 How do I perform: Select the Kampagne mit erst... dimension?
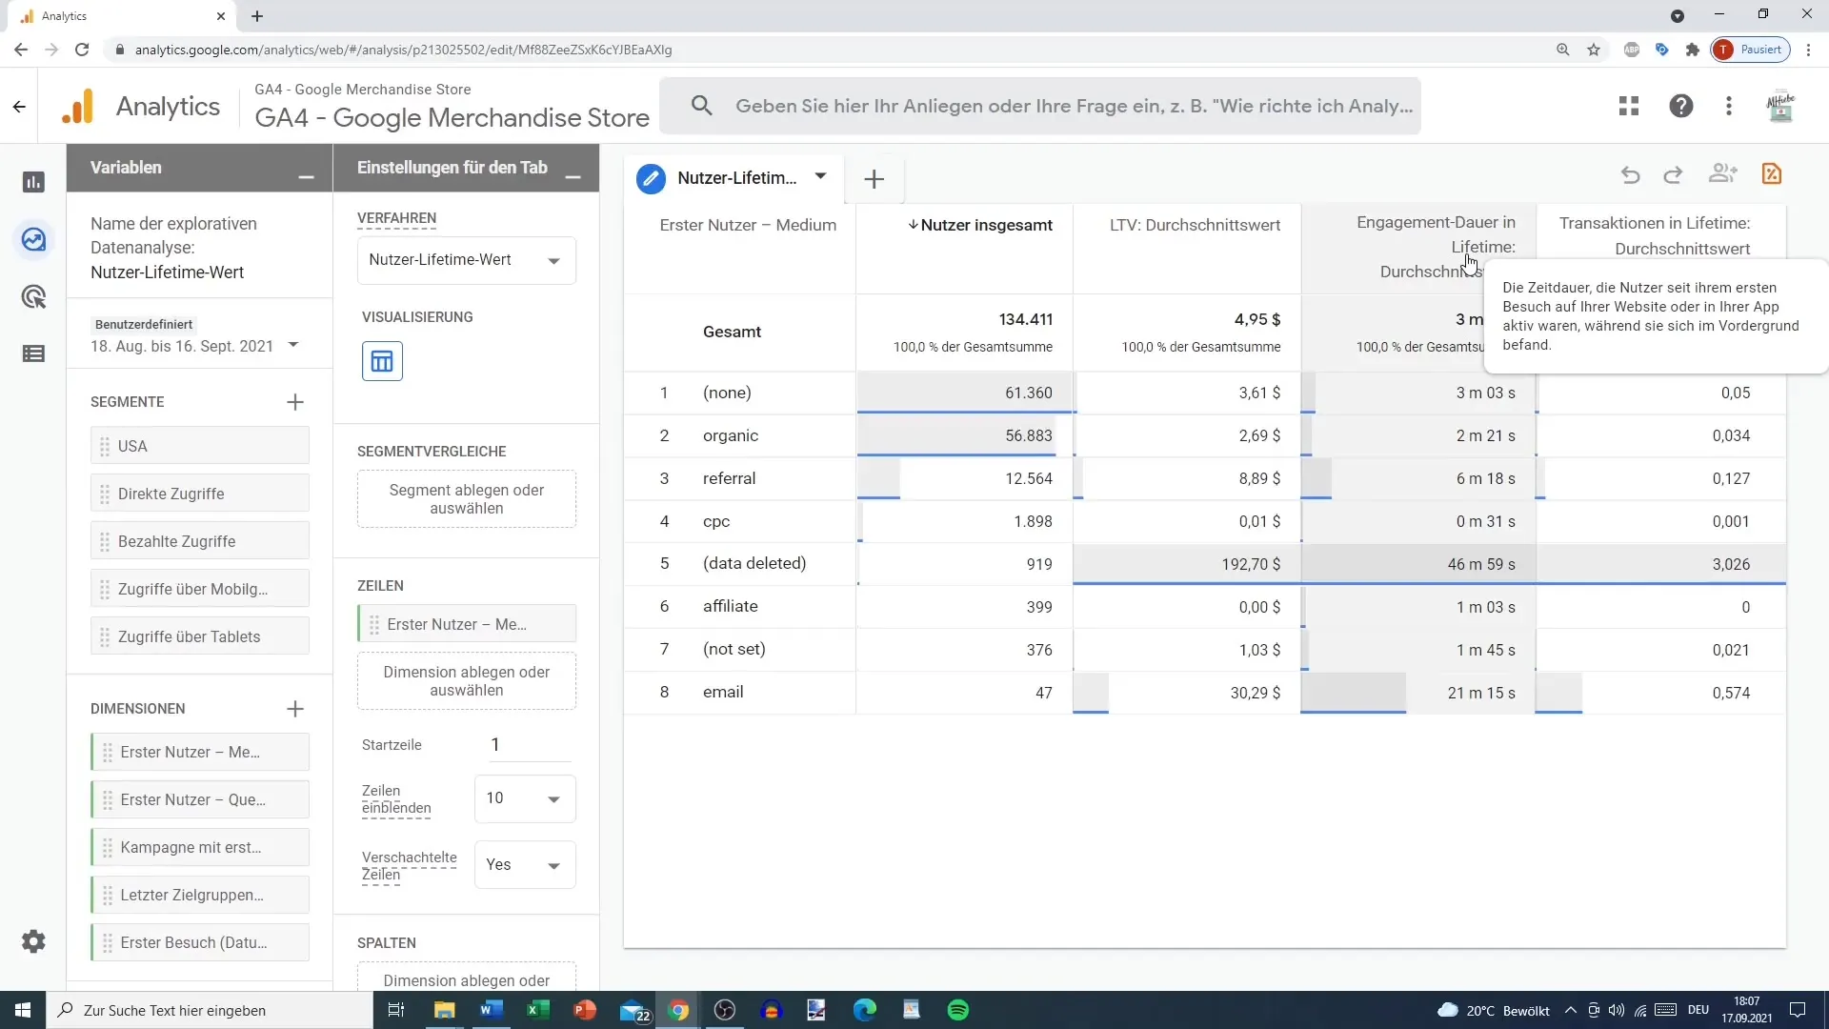200,847
